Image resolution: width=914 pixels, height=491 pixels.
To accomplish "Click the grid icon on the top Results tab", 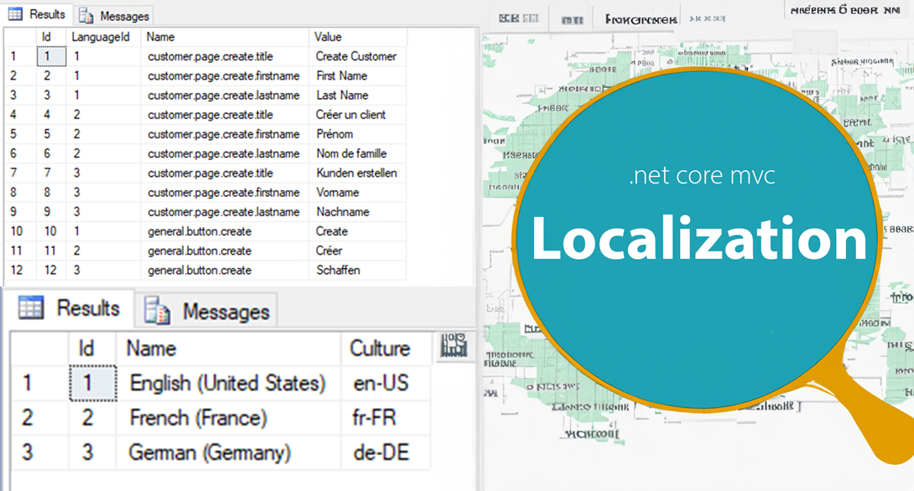I will coord(14,14).
